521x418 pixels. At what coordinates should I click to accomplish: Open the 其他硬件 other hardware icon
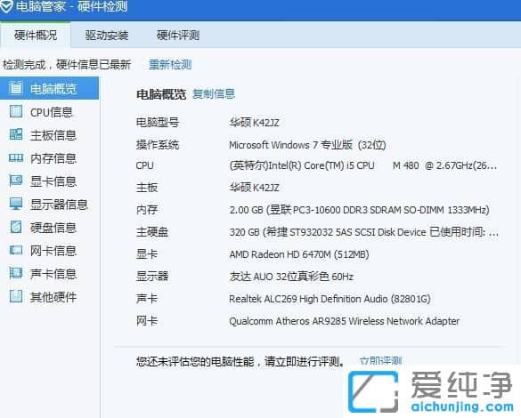16,296
